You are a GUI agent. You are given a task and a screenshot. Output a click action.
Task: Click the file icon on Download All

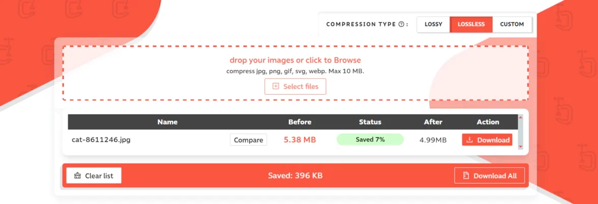coord(466,176)
